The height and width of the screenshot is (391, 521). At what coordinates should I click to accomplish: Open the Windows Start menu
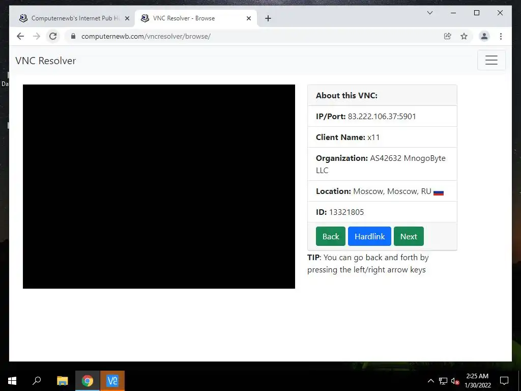(12, 381)
